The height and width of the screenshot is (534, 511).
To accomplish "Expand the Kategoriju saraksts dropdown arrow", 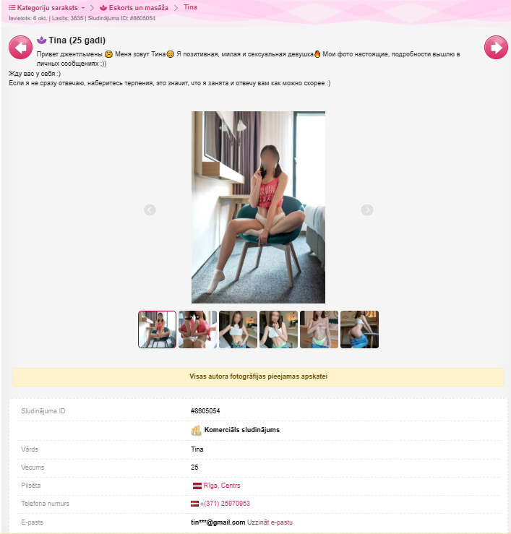I will pos(83,8).
